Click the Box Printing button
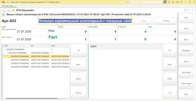This screenshot has height=101, width=196. pos(186,72)
